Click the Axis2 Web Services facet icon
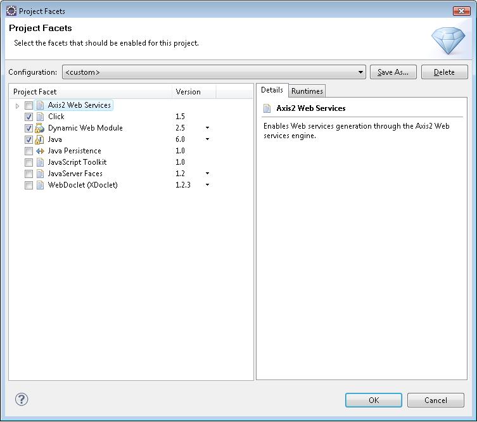 (40, 106)
